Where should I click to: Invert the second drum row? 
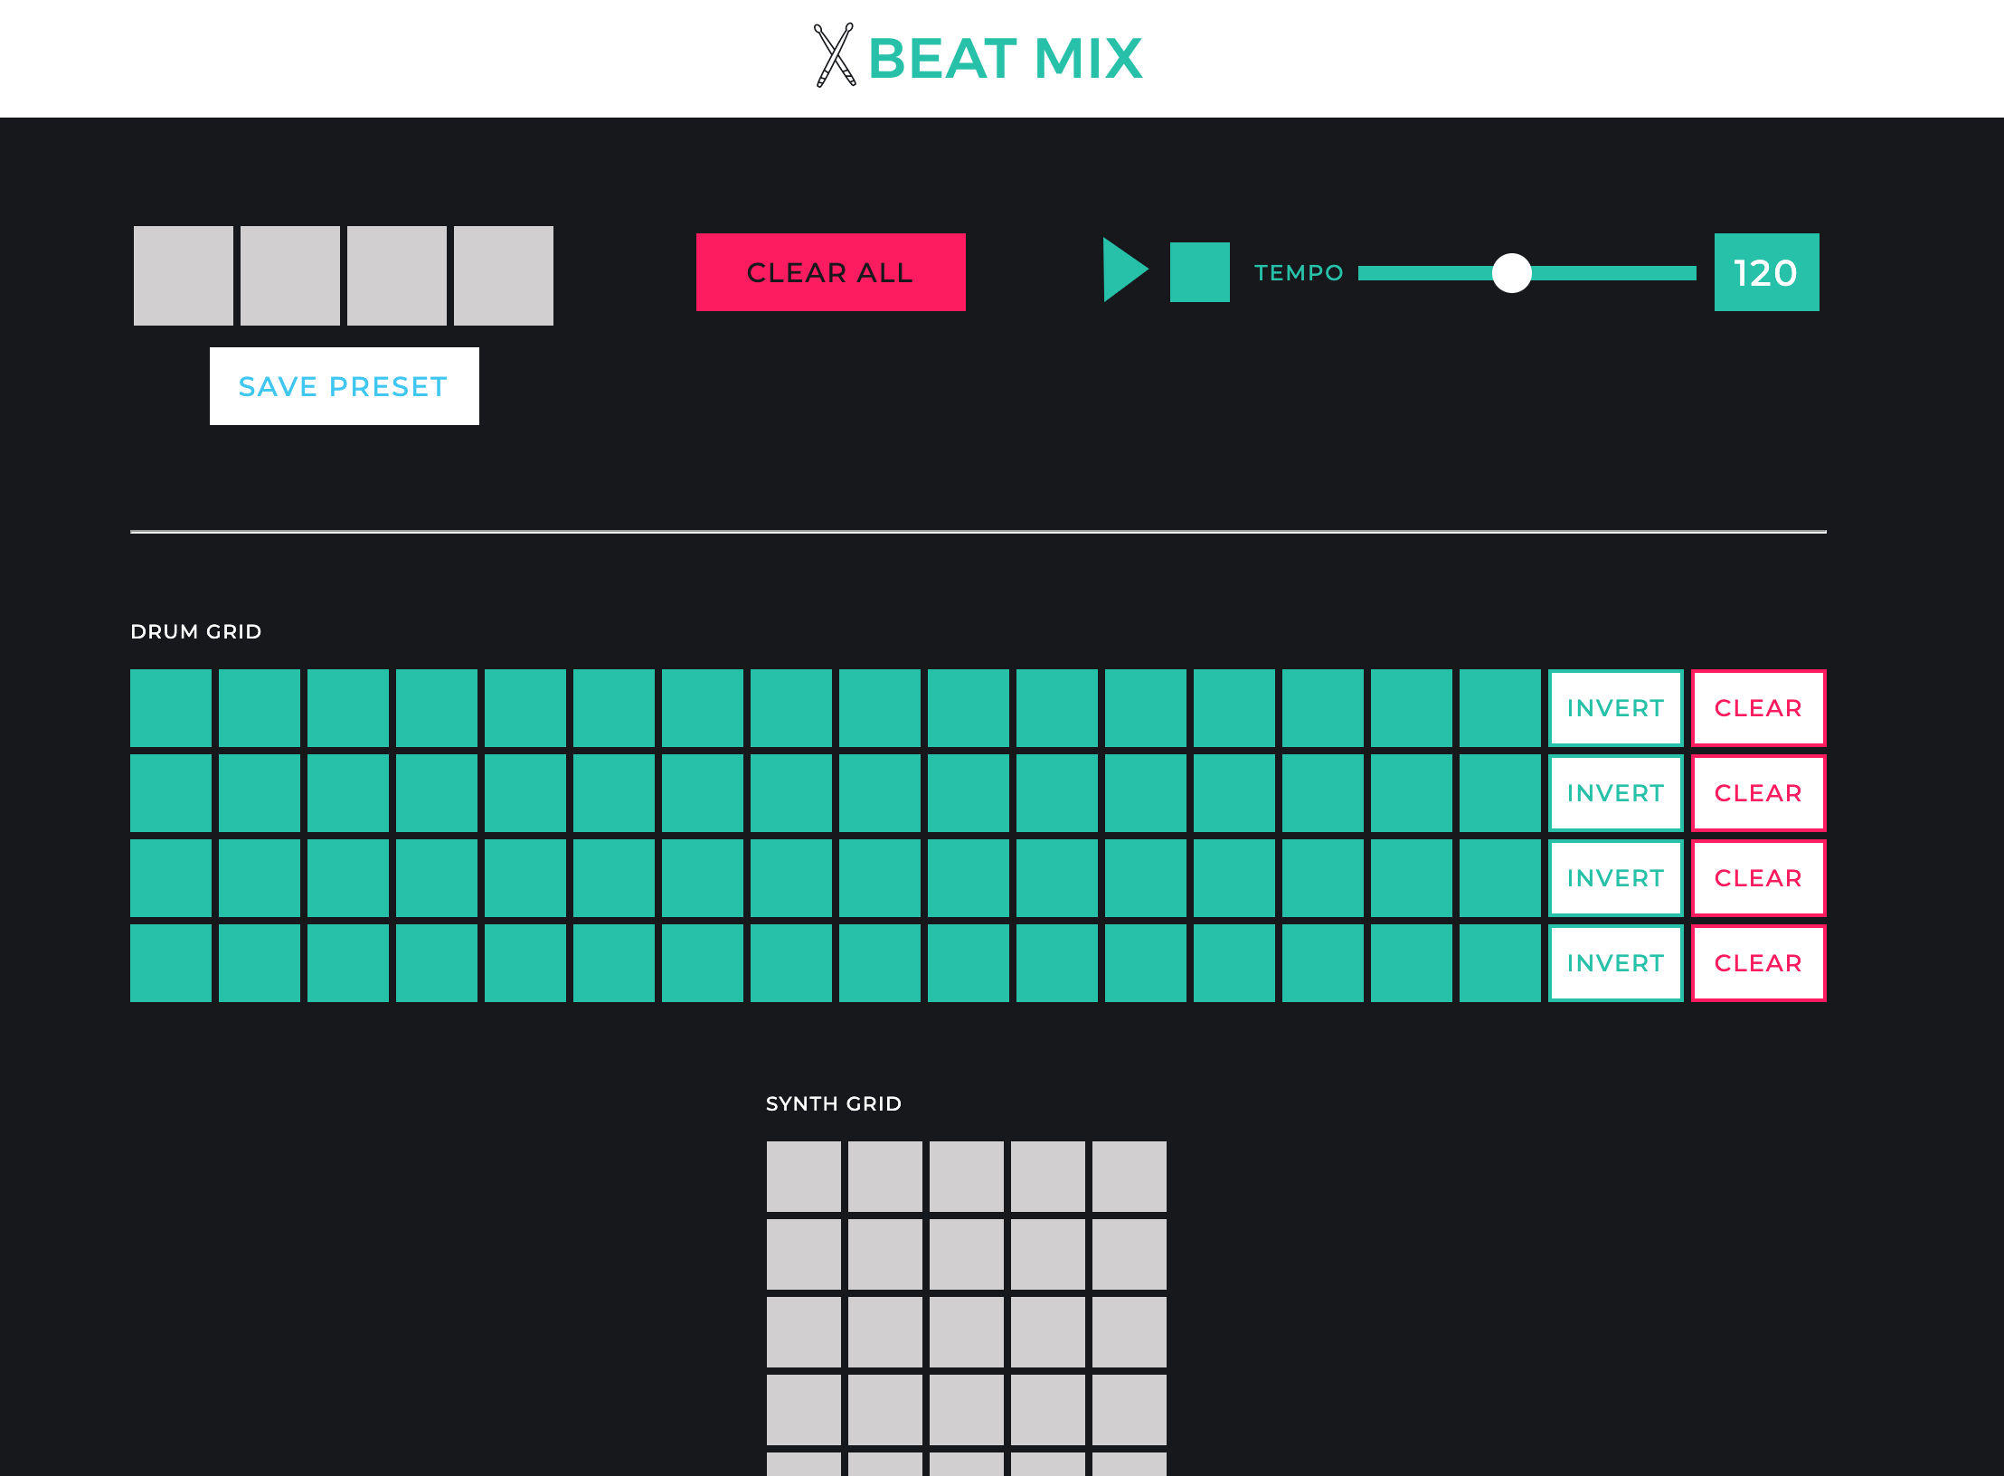pos(1615,793)
